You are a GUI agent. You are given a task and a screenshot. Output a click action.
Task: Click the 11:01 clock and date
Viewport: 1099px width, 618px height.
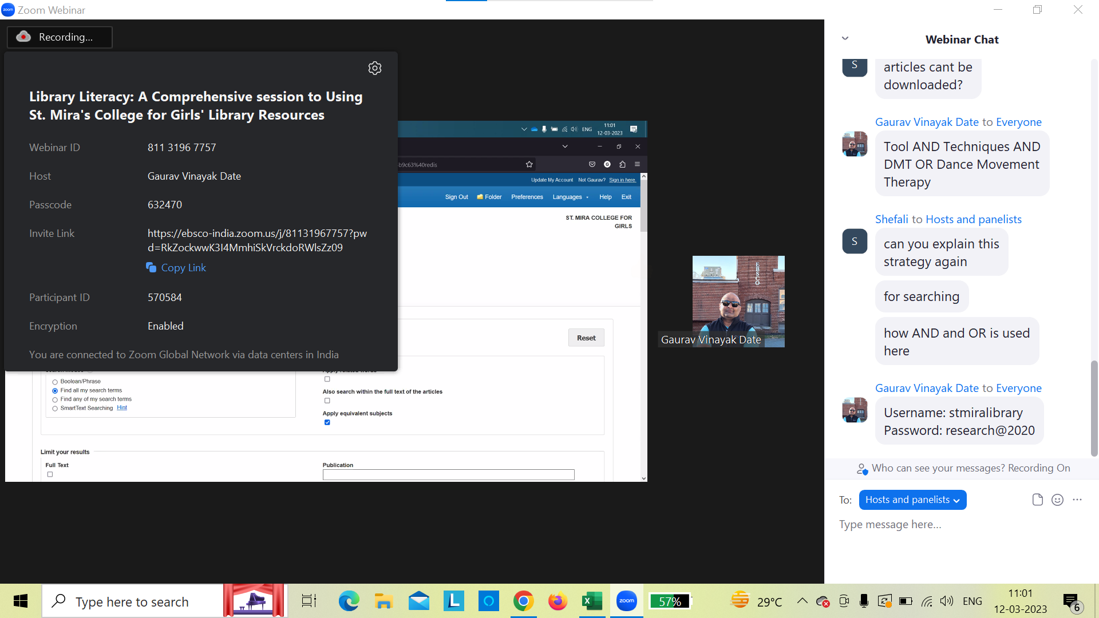(1021, 601)
